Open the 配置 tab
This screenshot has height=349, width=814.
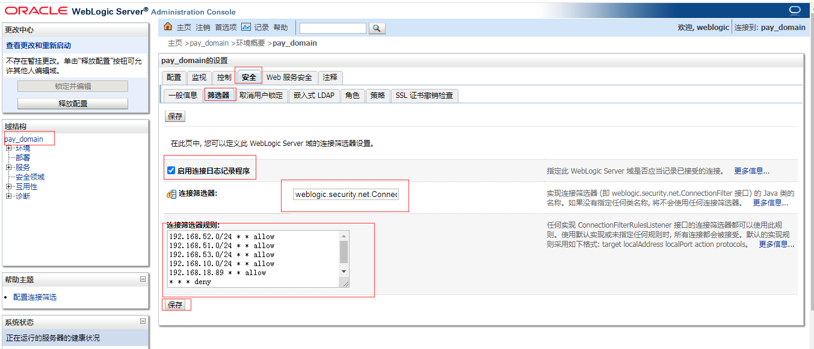point(174,77)
